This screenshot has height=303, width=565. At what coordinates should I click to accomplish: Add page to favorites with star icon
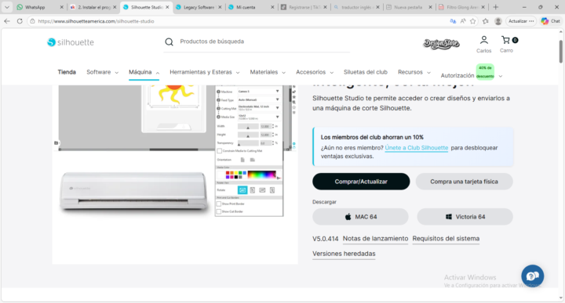click(473, 21)
